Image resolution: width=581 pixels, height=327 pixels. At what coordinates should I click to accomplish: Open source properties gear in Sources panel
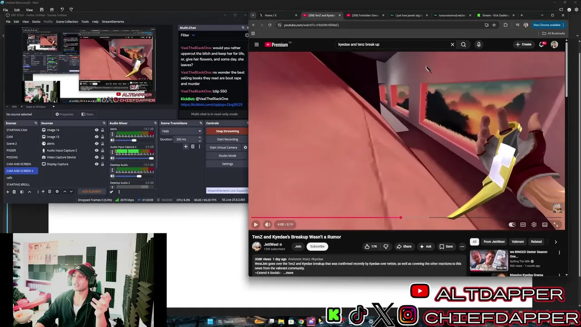(57, 192)
